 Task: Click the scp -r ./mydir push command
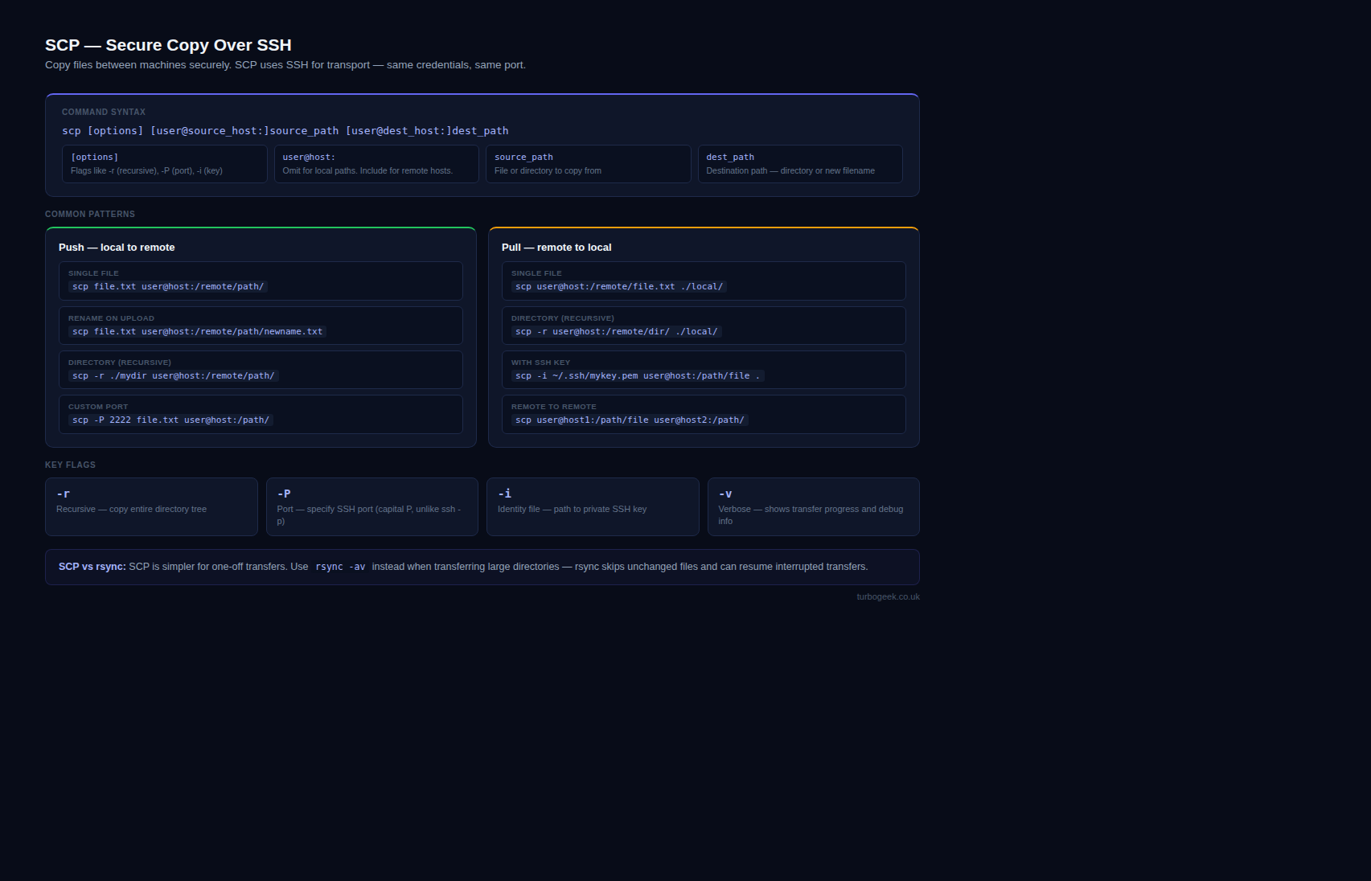(173, 375)
